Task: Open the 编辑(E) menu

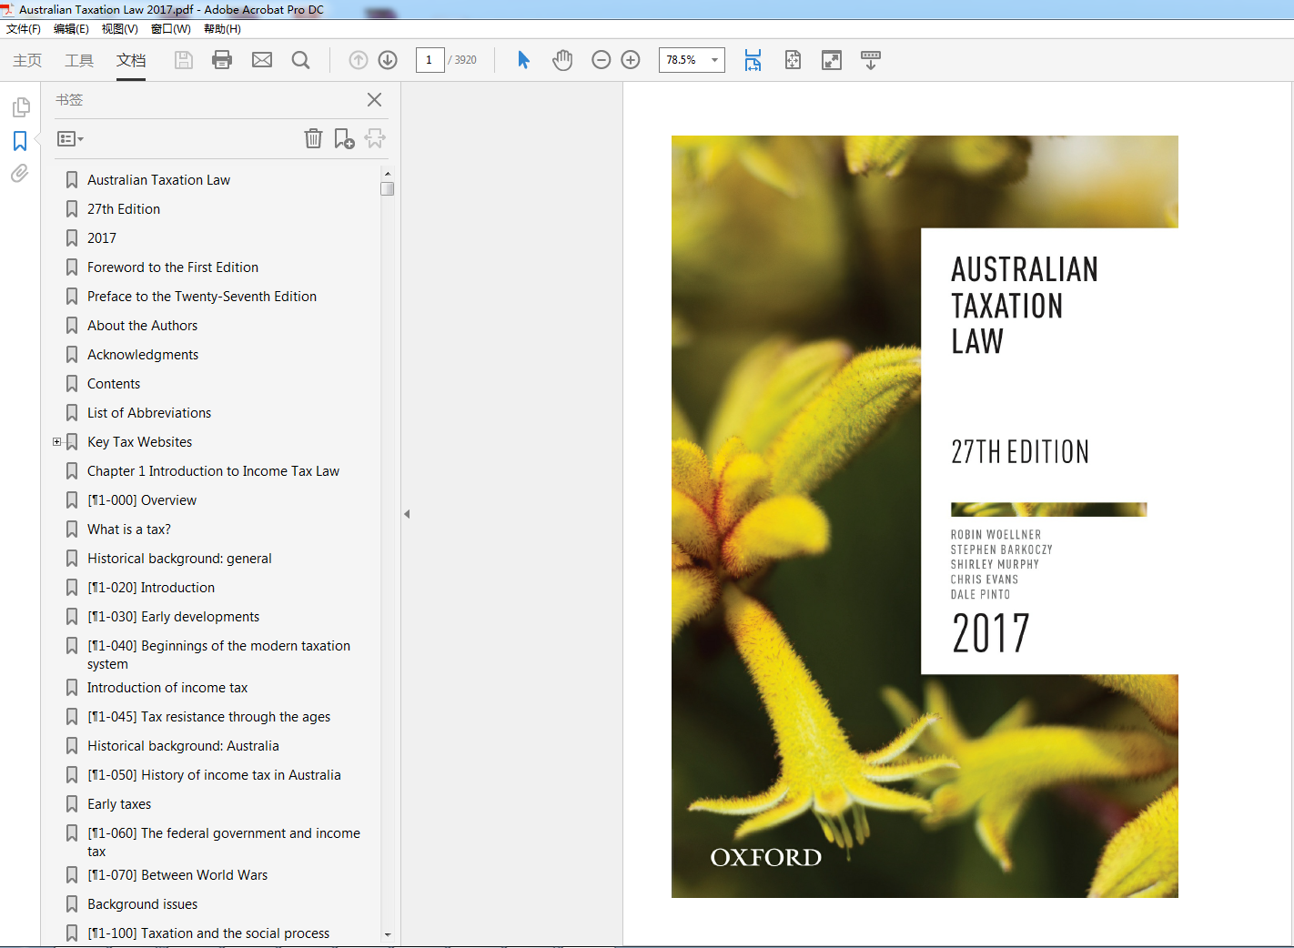Action: pos(71,29)
